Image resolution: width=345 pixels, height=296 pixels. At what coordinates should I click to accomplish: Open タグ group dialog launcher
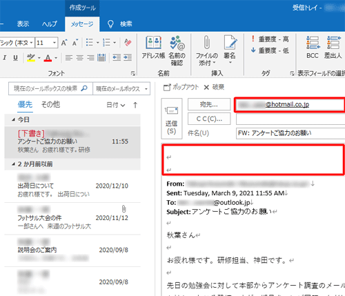click(292, 73)
